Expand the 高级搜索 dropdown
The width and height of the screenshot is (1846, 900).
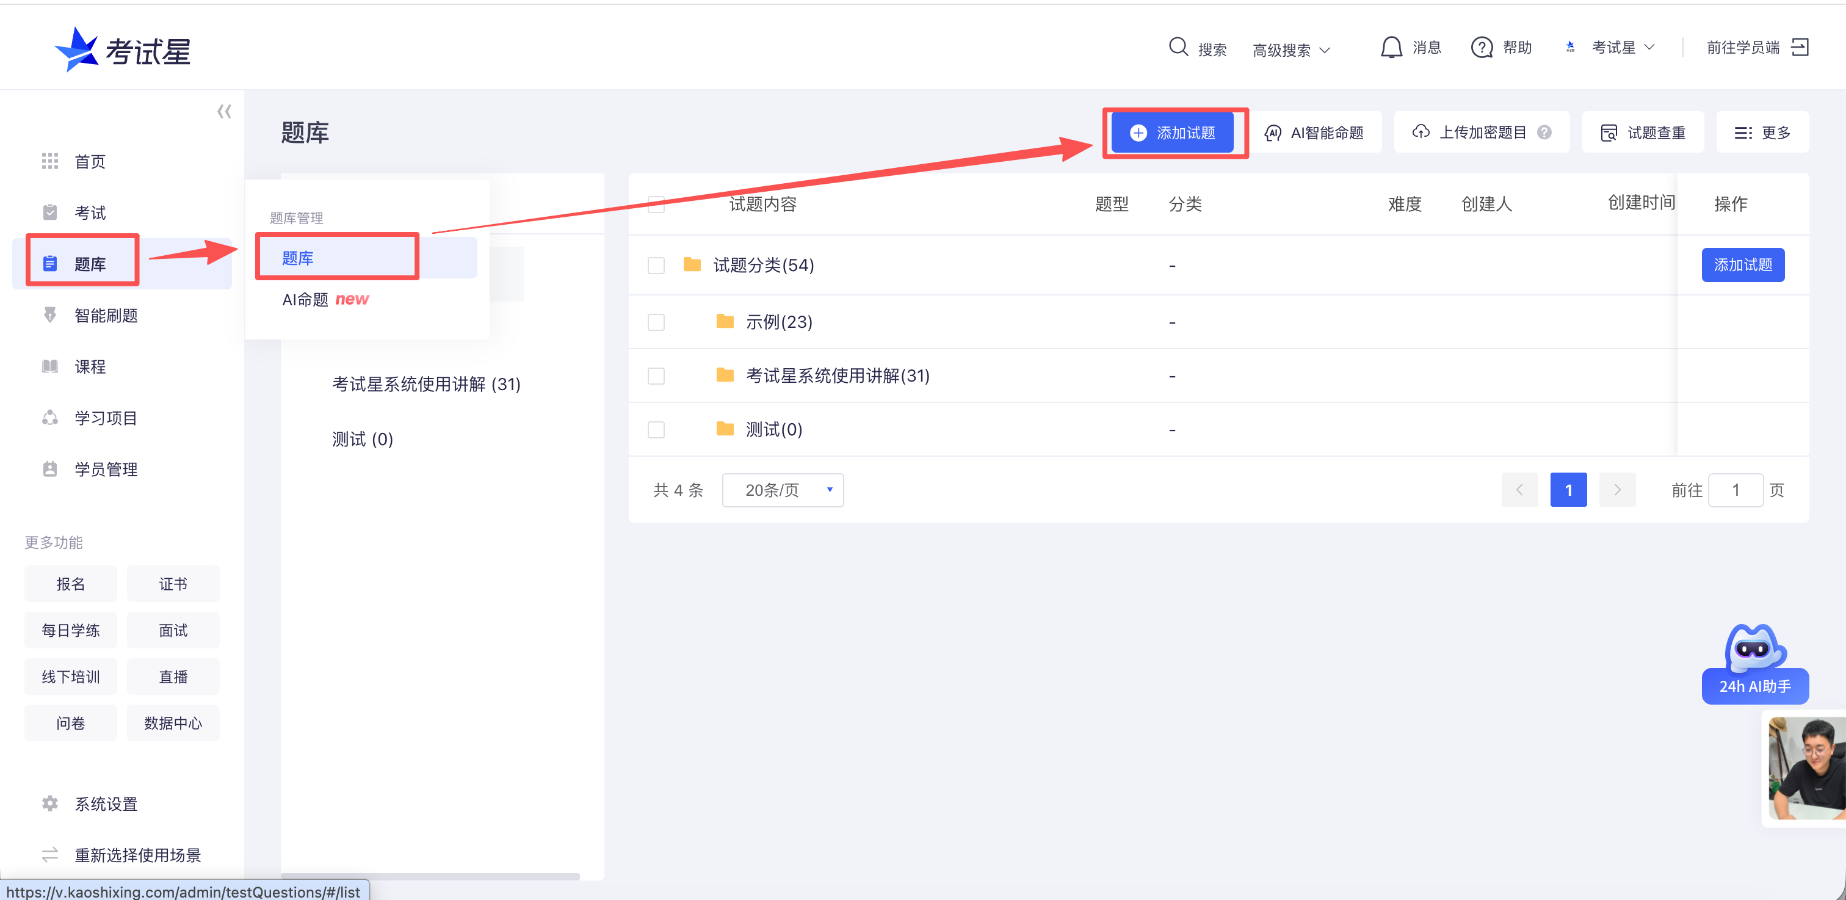click(x=1291, y=50)
